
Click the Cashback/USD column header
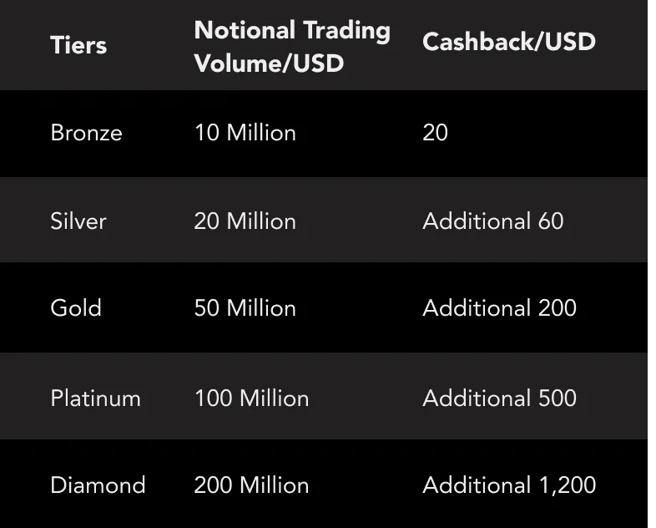(509, 42)
